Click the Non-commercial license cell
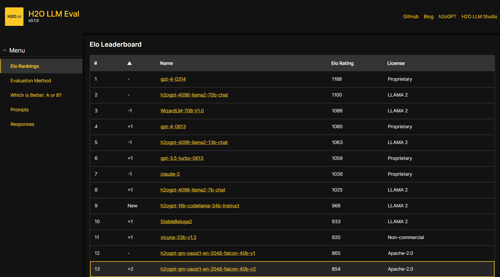The height and width of the screenshot is (277, 500). coord(406,237)
